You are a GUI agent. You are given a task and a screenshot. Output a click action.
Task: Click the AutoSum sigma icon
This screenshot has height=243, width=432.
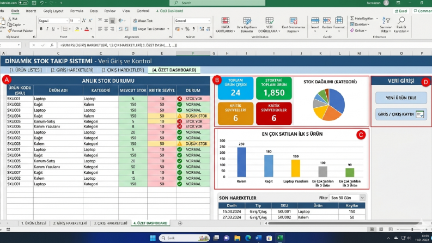click(x=352, y=19)
